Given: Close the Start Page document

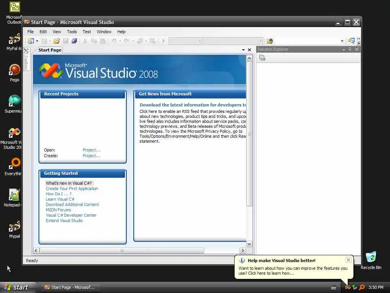Looking at the screenshot, I should click(249, 50).
